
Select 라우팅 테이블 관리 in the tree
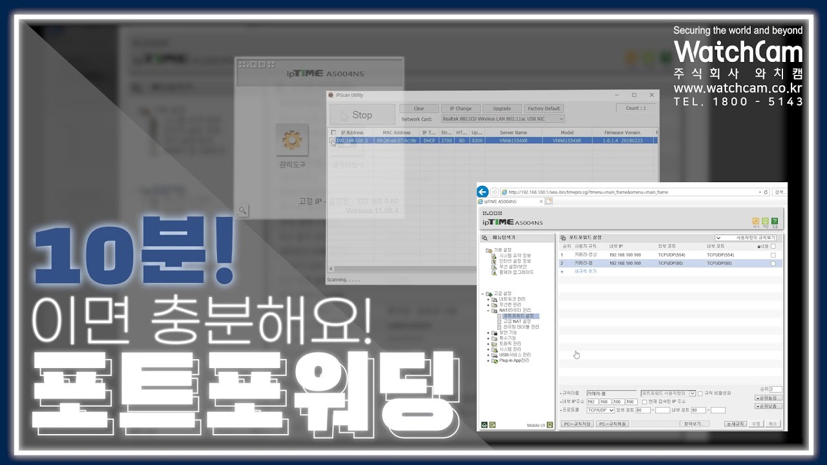521,327
